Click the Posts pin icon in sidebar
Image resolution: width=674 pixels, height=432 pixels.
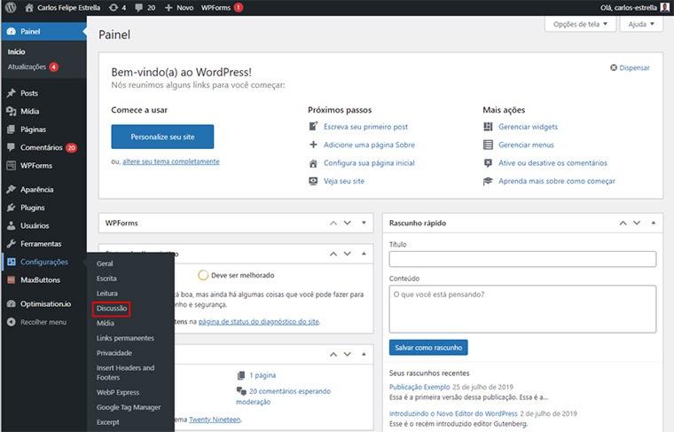pos(11,93)
